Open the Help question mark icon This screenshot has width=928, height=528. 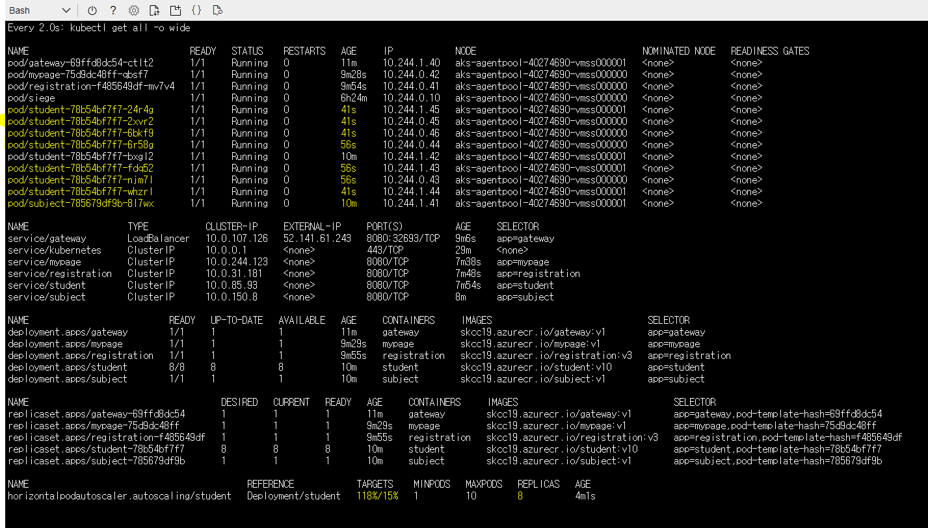pyautogui.click(x=112, y=10)
